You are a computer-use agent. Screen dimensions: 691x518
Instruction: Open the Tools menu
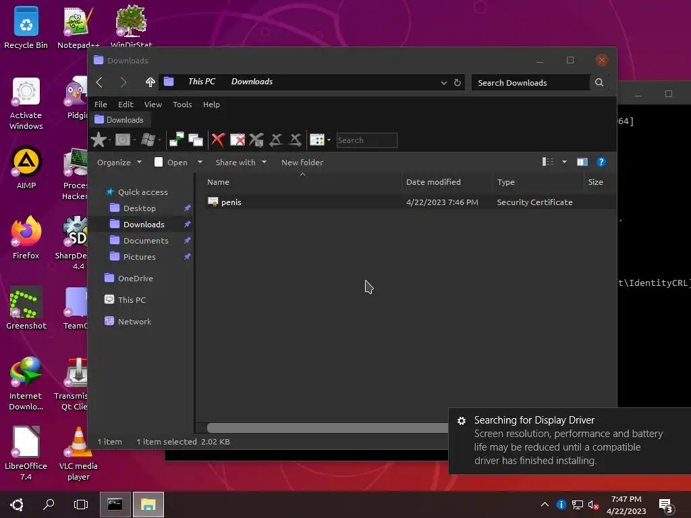coord(182,105)
